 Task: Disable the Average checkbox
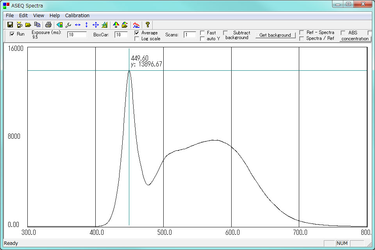click(x=137, y=33)
